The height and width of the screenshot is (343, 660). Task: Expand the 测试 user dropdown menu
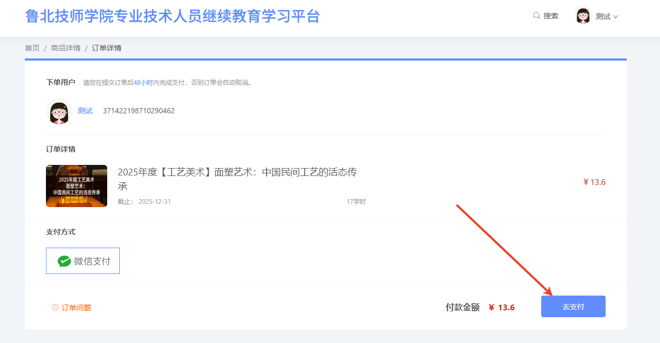click(x=606, y=16)
